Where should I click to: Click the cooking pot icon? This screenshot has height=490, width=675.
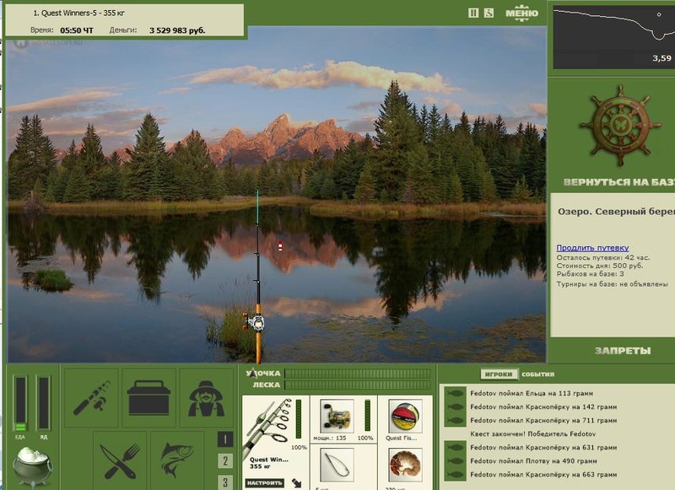pos(32,467)
